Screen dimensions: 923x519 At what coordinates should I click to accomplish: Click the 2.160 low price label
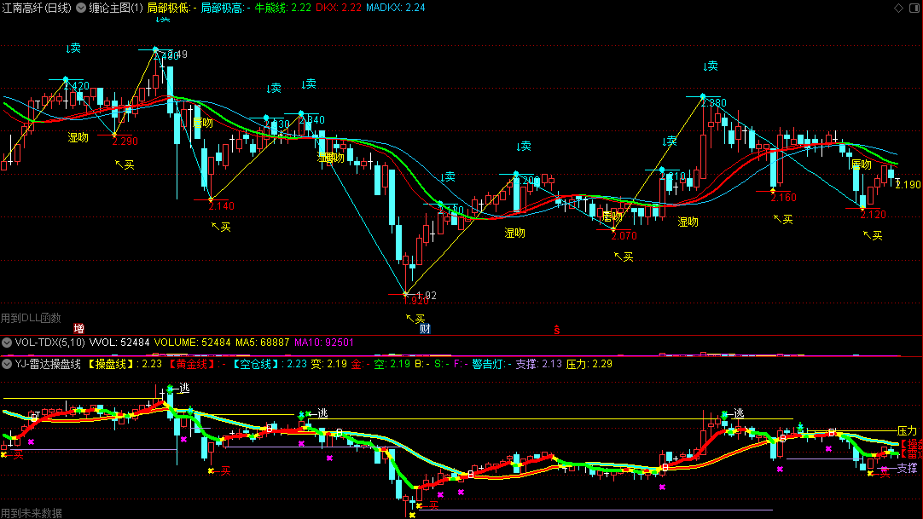783,198
